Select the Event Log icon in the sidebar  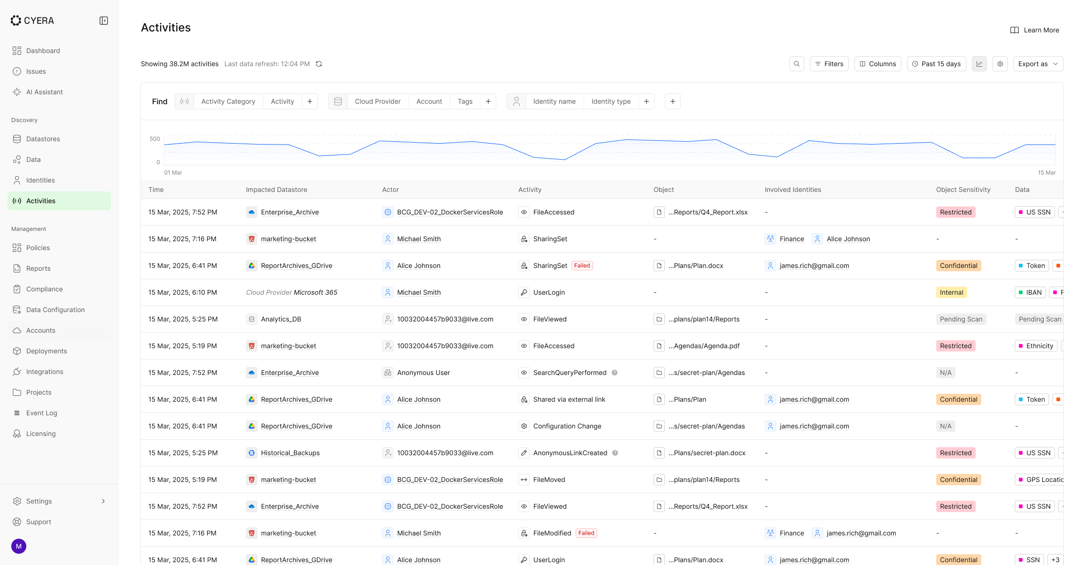(x=17, y=413)
